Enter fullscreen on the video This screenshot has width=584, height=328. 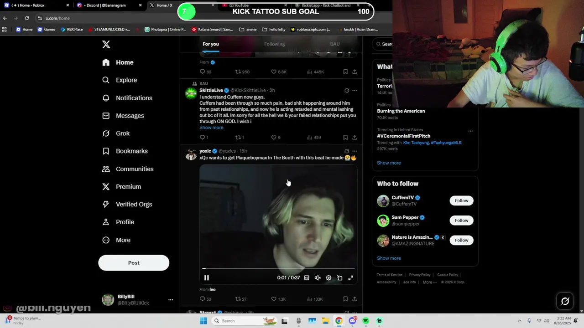click(x=350, y=278)
